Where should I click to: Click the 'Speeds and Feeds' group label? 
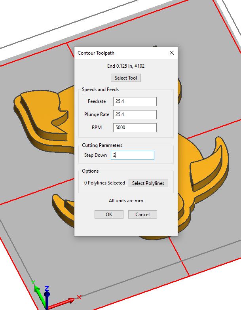(x=100, y=89)
